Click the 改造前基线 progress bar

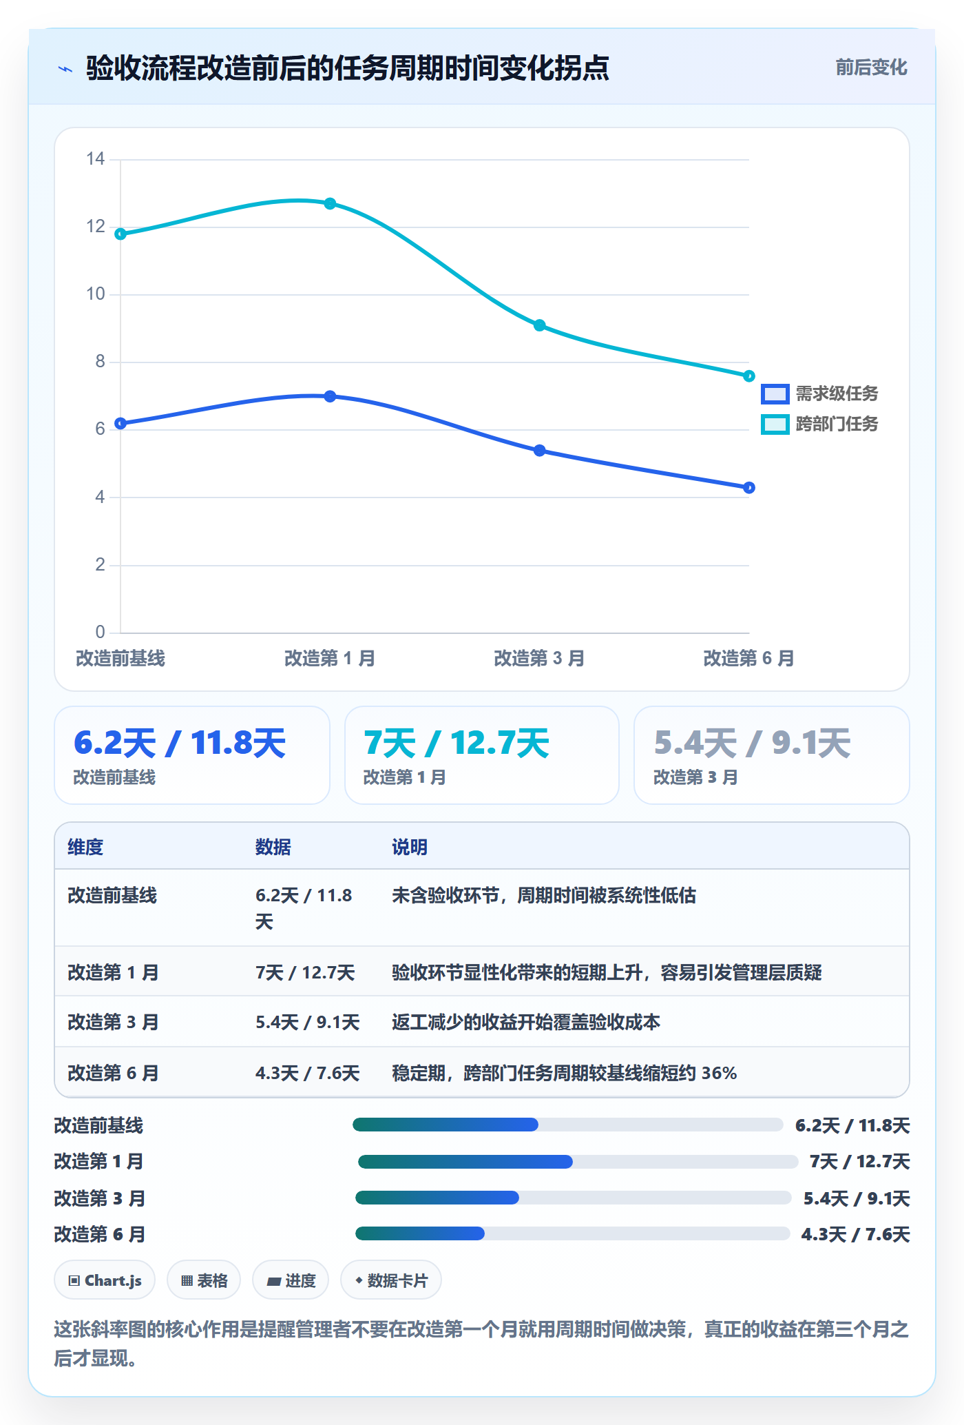click(x=568, y=1125)
